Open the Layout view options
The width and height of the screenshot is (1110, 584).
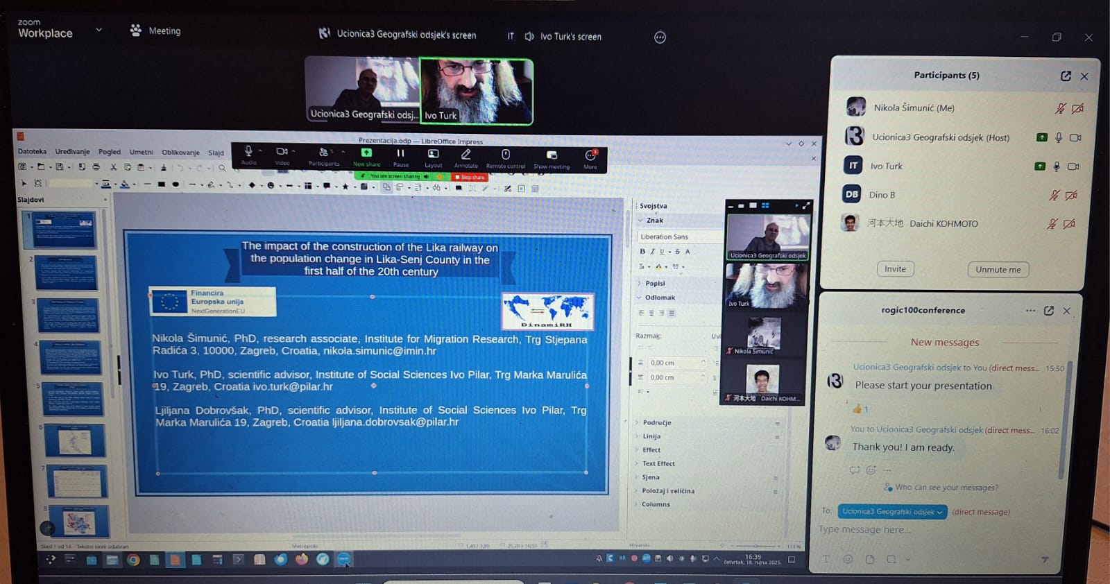(434, 155)
